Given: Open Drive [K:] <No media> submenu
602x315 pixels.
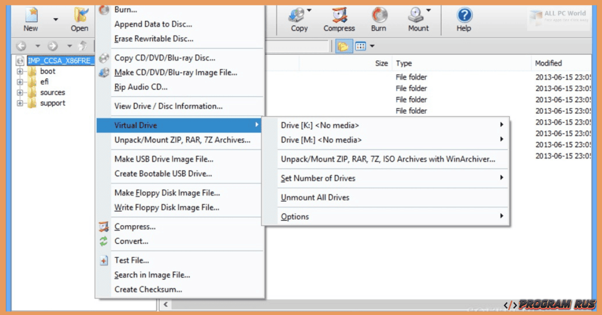Looking at the screenshot, I should click(x=320, y=125).
